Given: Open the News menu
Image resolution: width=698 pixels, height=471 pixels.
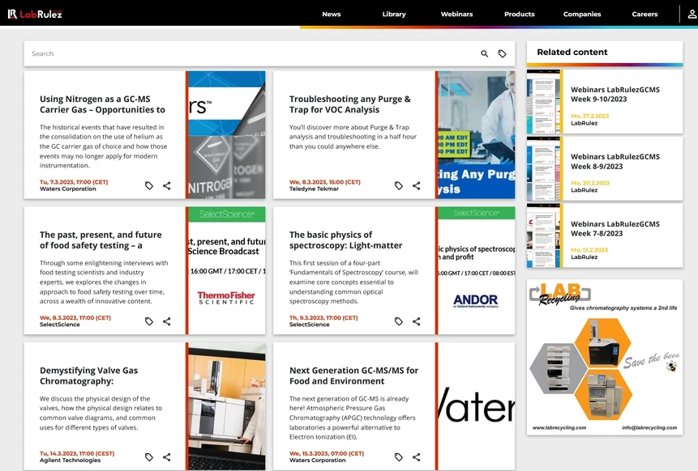Looking at the screenshot, I should tap(332, 15).
